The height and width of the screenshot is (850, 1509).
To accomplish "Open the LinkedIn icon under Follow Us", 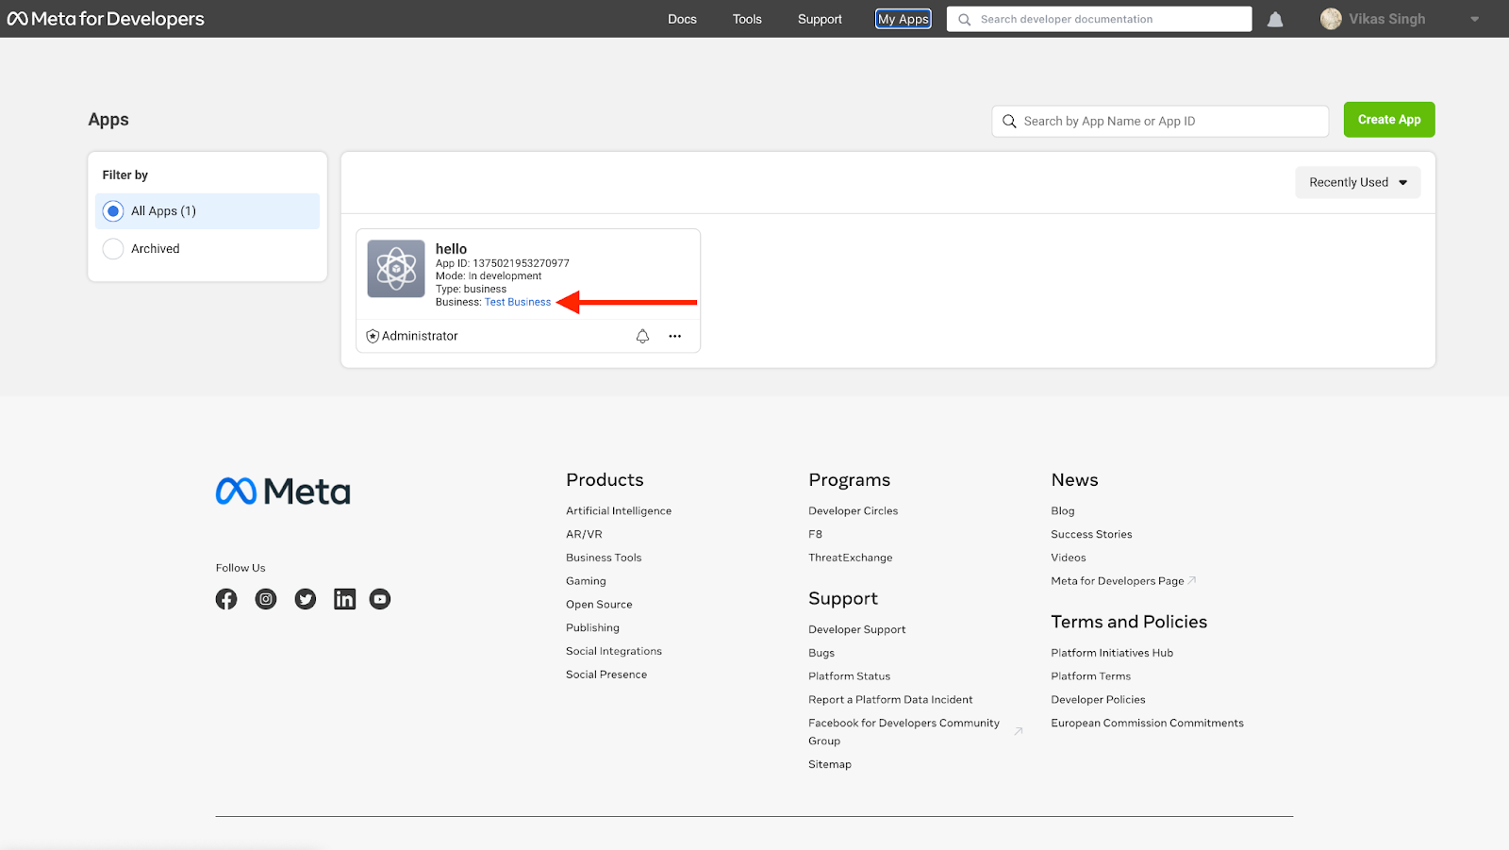I will [345, 599].
